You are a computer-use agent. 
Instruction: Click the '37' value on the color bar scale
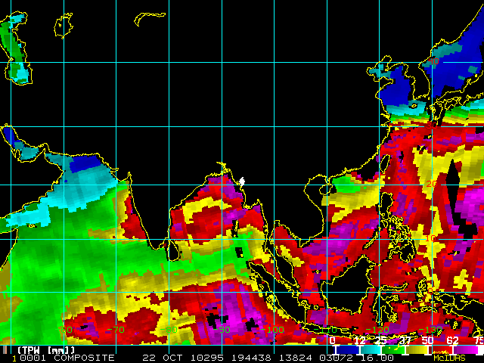coord(405,340)
